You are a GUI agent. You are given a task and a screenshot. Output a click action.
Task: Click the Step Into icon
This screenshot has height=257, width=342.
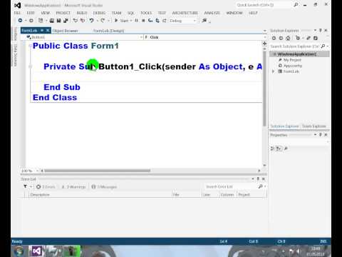(x=150, y=21)
